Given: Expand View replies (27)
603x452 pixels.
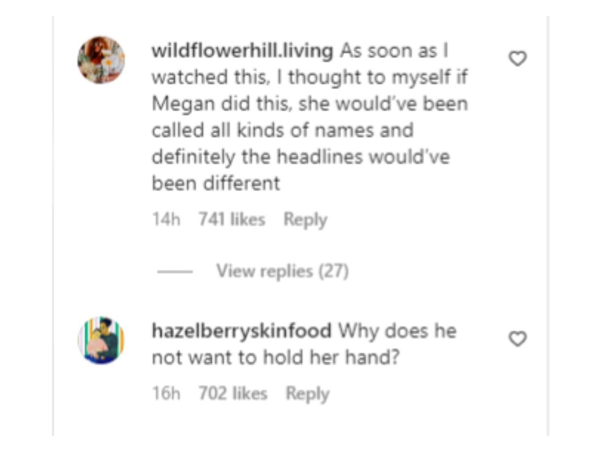Looking at the screenshot, I should click(282, 271).
